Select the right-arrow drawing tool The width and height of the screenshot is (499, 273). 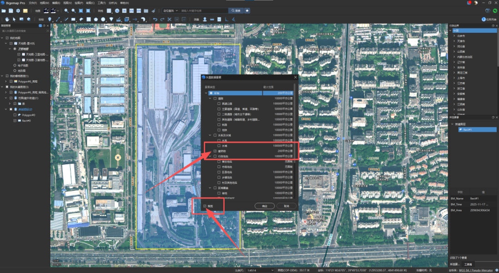[135, 19]
